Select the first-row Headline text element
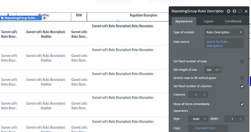251x132 pixels. click(46, 34)
